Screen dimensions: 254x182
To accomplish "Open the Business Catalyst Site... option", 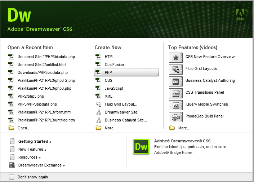I will pos(126,120).
